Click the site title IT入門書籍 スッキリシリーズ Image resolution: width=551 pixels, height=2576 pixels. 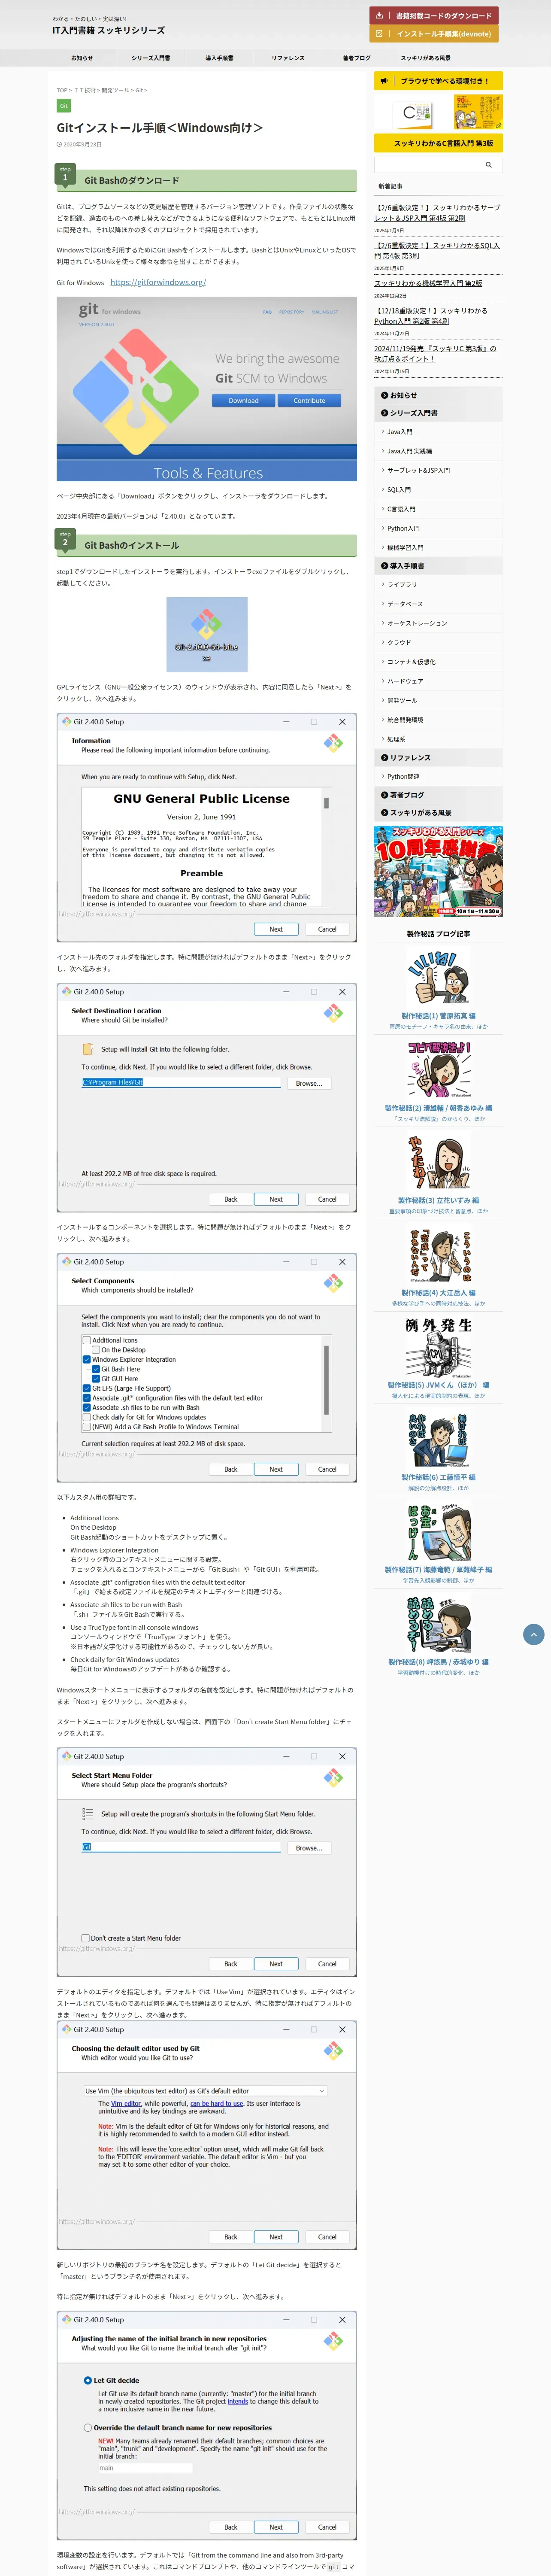108,31
